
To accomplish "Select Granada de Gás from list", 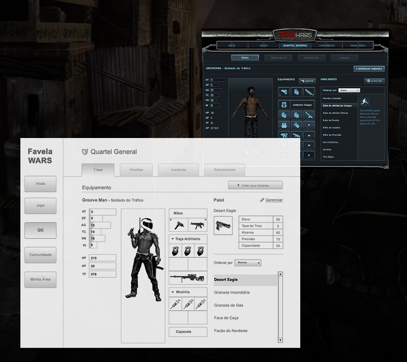I will tap(228, 305).
